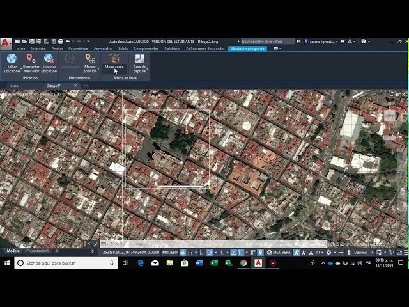Image resolution: width=409 pixels, height=307 pixels.
Task: Click the Modelo layout tab
Action: point(13,251)
